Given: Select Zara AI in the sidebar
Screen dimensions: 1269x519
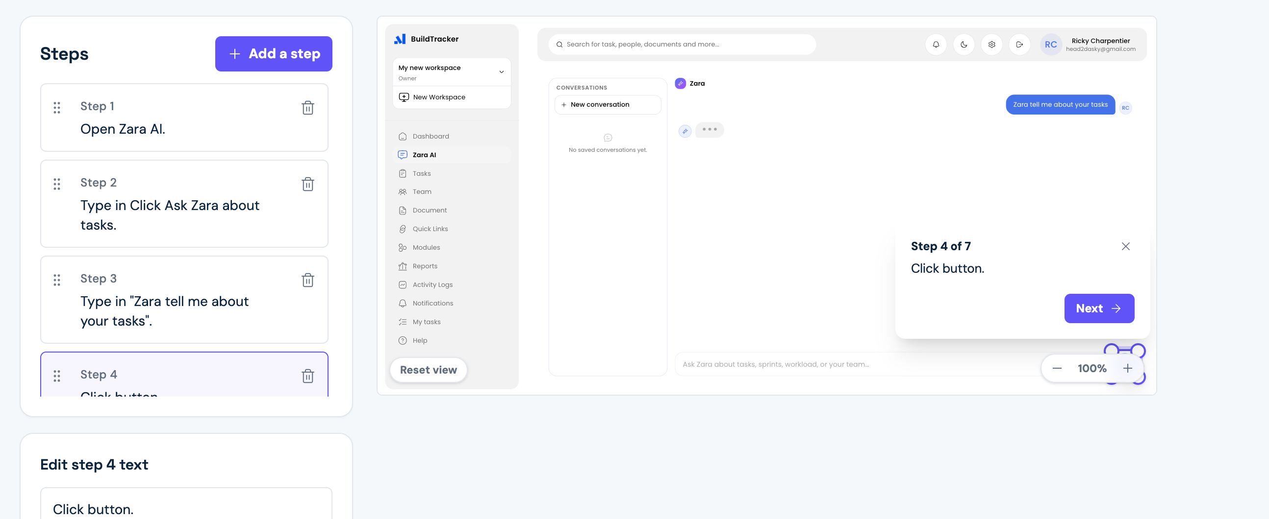Looking at the screenshot, I should point(452,154).
